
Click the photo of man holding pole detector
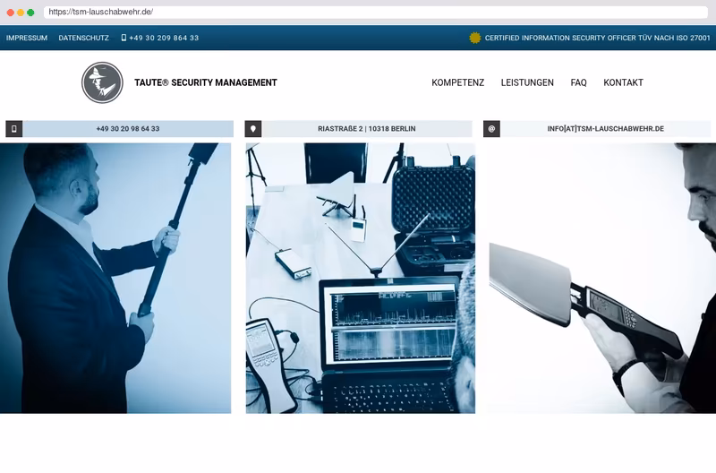[x=115, y=279]
